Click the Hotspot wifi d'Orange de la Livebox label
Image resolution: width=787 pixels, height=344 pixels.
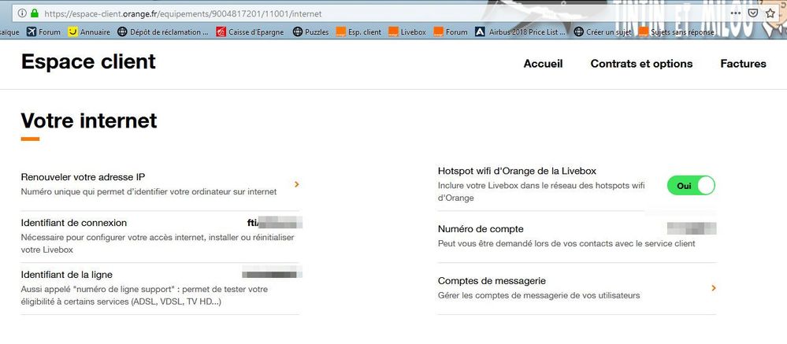(517, 171)
